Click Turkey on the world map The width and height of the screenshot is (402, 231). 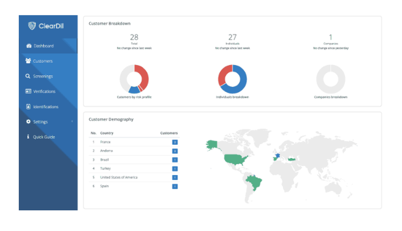[x=292, y=159]
